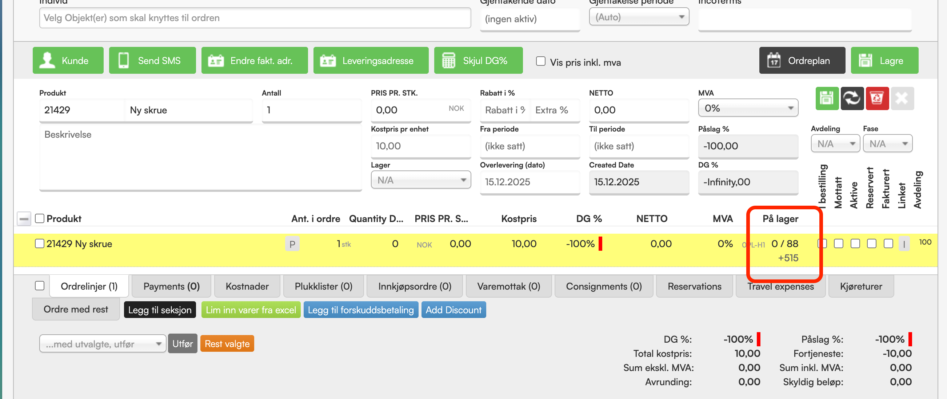Check the 21429 Ny skrue row checkbox
Screen dimensions: 947x399
(39, 243)
